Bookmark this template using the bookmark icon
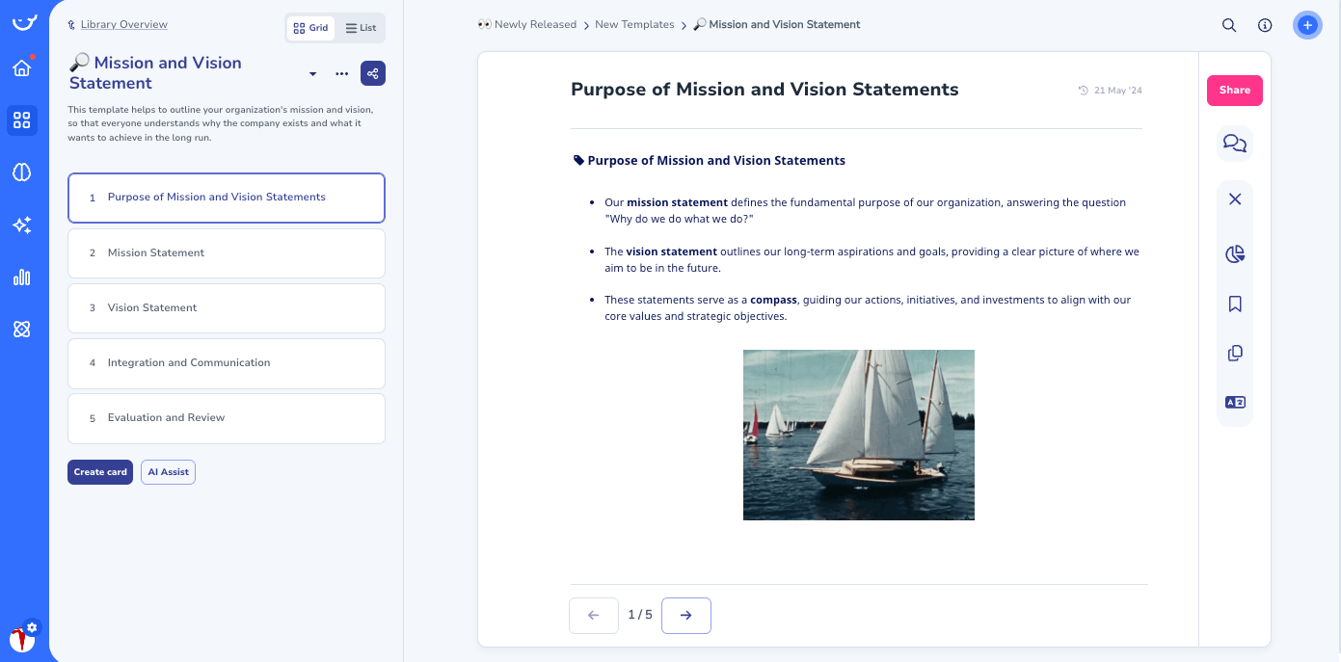The height and width of the screenshot is (662, 1341). [1235, 304]
